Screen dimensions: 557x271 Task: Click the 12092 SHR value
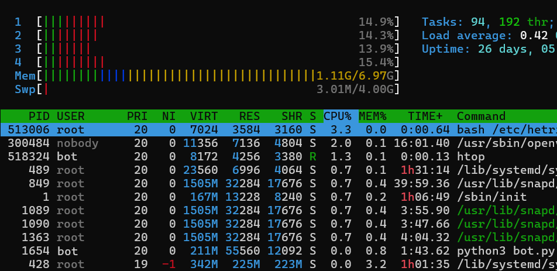click(284, 251)
